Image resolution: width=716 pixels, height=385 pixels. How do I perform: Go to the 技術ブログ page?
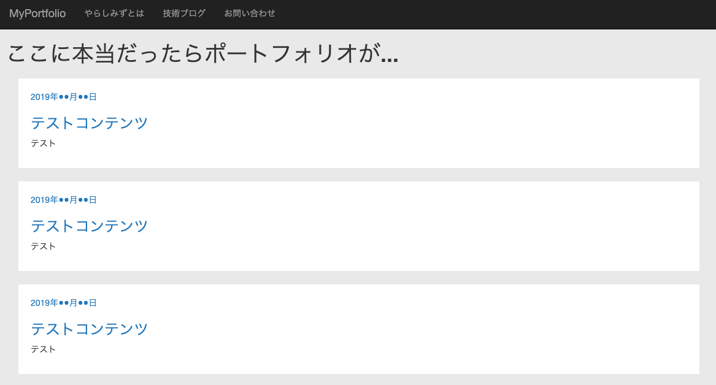(x=184, y=13)
